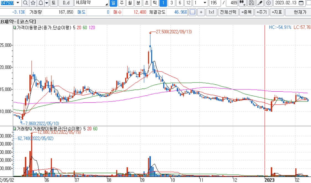Toggle the =지표 sync button

[x=277, y=12]
